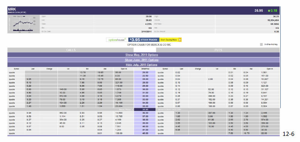300x142 pixels.
Task: Click the 40.00 strike price cell
Action: click(x=145, y=126)
